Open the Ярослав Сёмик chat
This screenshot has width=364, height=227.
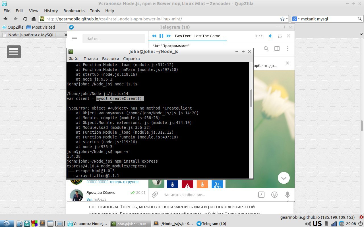click(107, 195)
